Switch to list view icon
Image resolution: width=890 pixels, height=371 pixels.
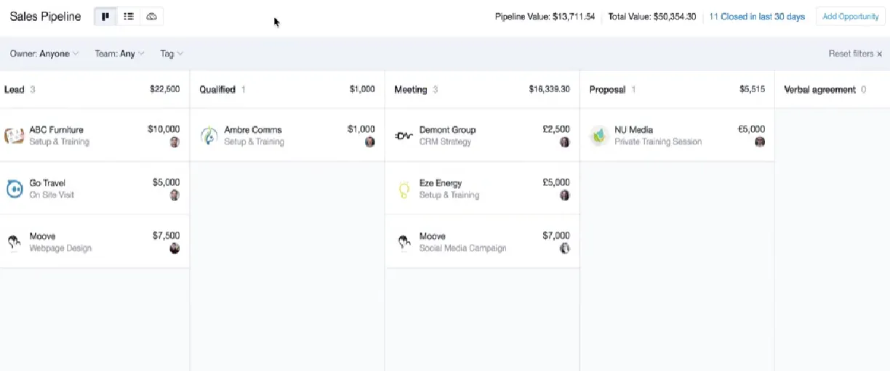point(129,17)
